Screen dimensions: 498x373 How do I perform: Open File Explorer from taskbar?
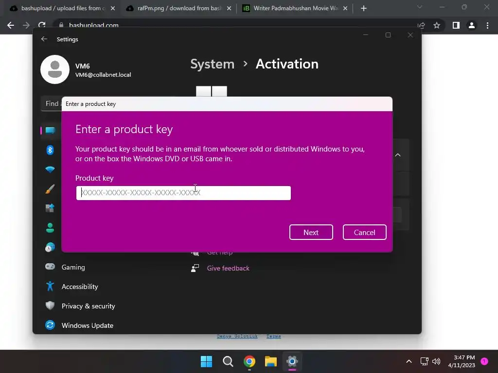point(271,361)
